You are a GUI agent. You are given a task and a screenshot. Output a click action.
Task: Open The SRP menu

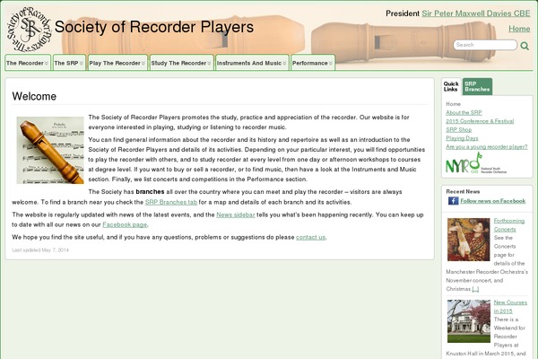tap(69, 63)
